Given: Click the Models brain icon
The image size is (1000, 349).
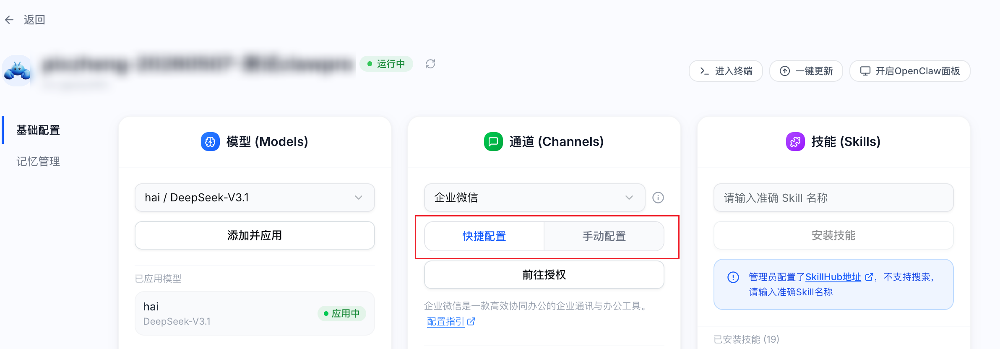Looking at the screenshot, I should point(210,142).
